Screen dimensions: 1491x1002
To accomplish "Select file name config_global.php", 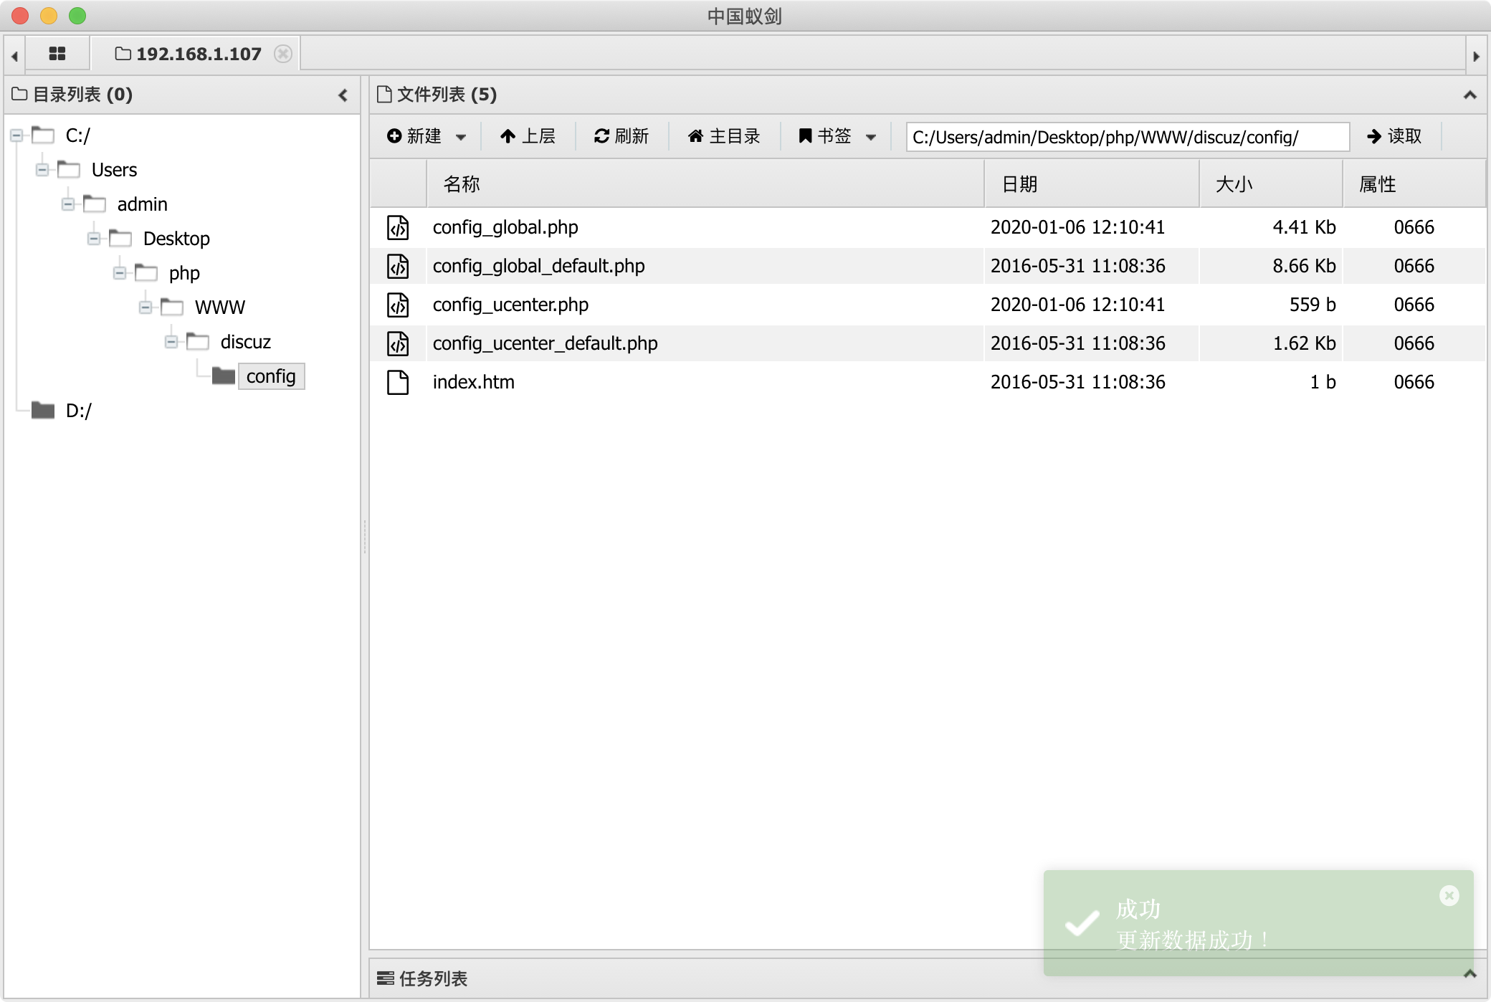I will [505, 227].
